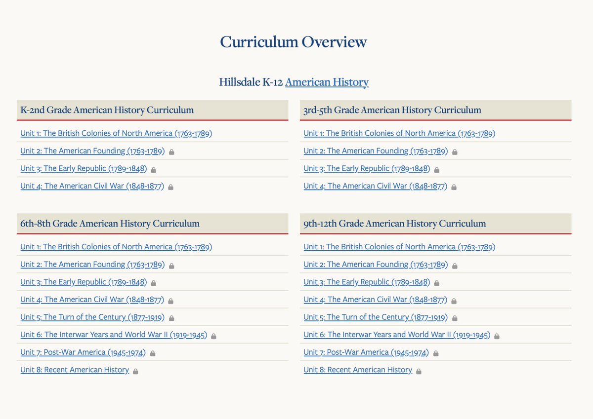Open 3rd-5th Grade Unit 4: The American Civil War
The width and height of the screenshot is (593, 419).
(376, 186)
